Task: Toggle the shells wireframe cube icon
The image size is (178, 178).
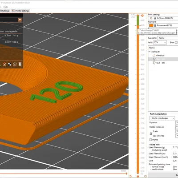Action: (x=15, y=64)
